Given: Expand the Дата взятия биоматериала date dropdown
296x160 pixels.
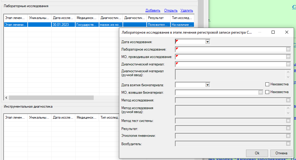Looking at the screenshot, I should [x=207, y=85].
